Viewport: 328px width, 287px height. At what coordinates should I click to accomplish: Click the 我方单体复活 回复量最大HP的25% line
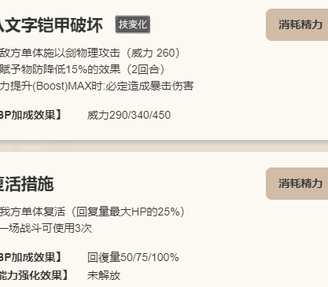point(93,212)
